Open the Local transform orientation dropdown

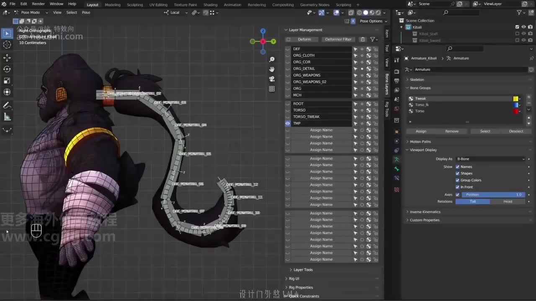(x=175, y=13)
